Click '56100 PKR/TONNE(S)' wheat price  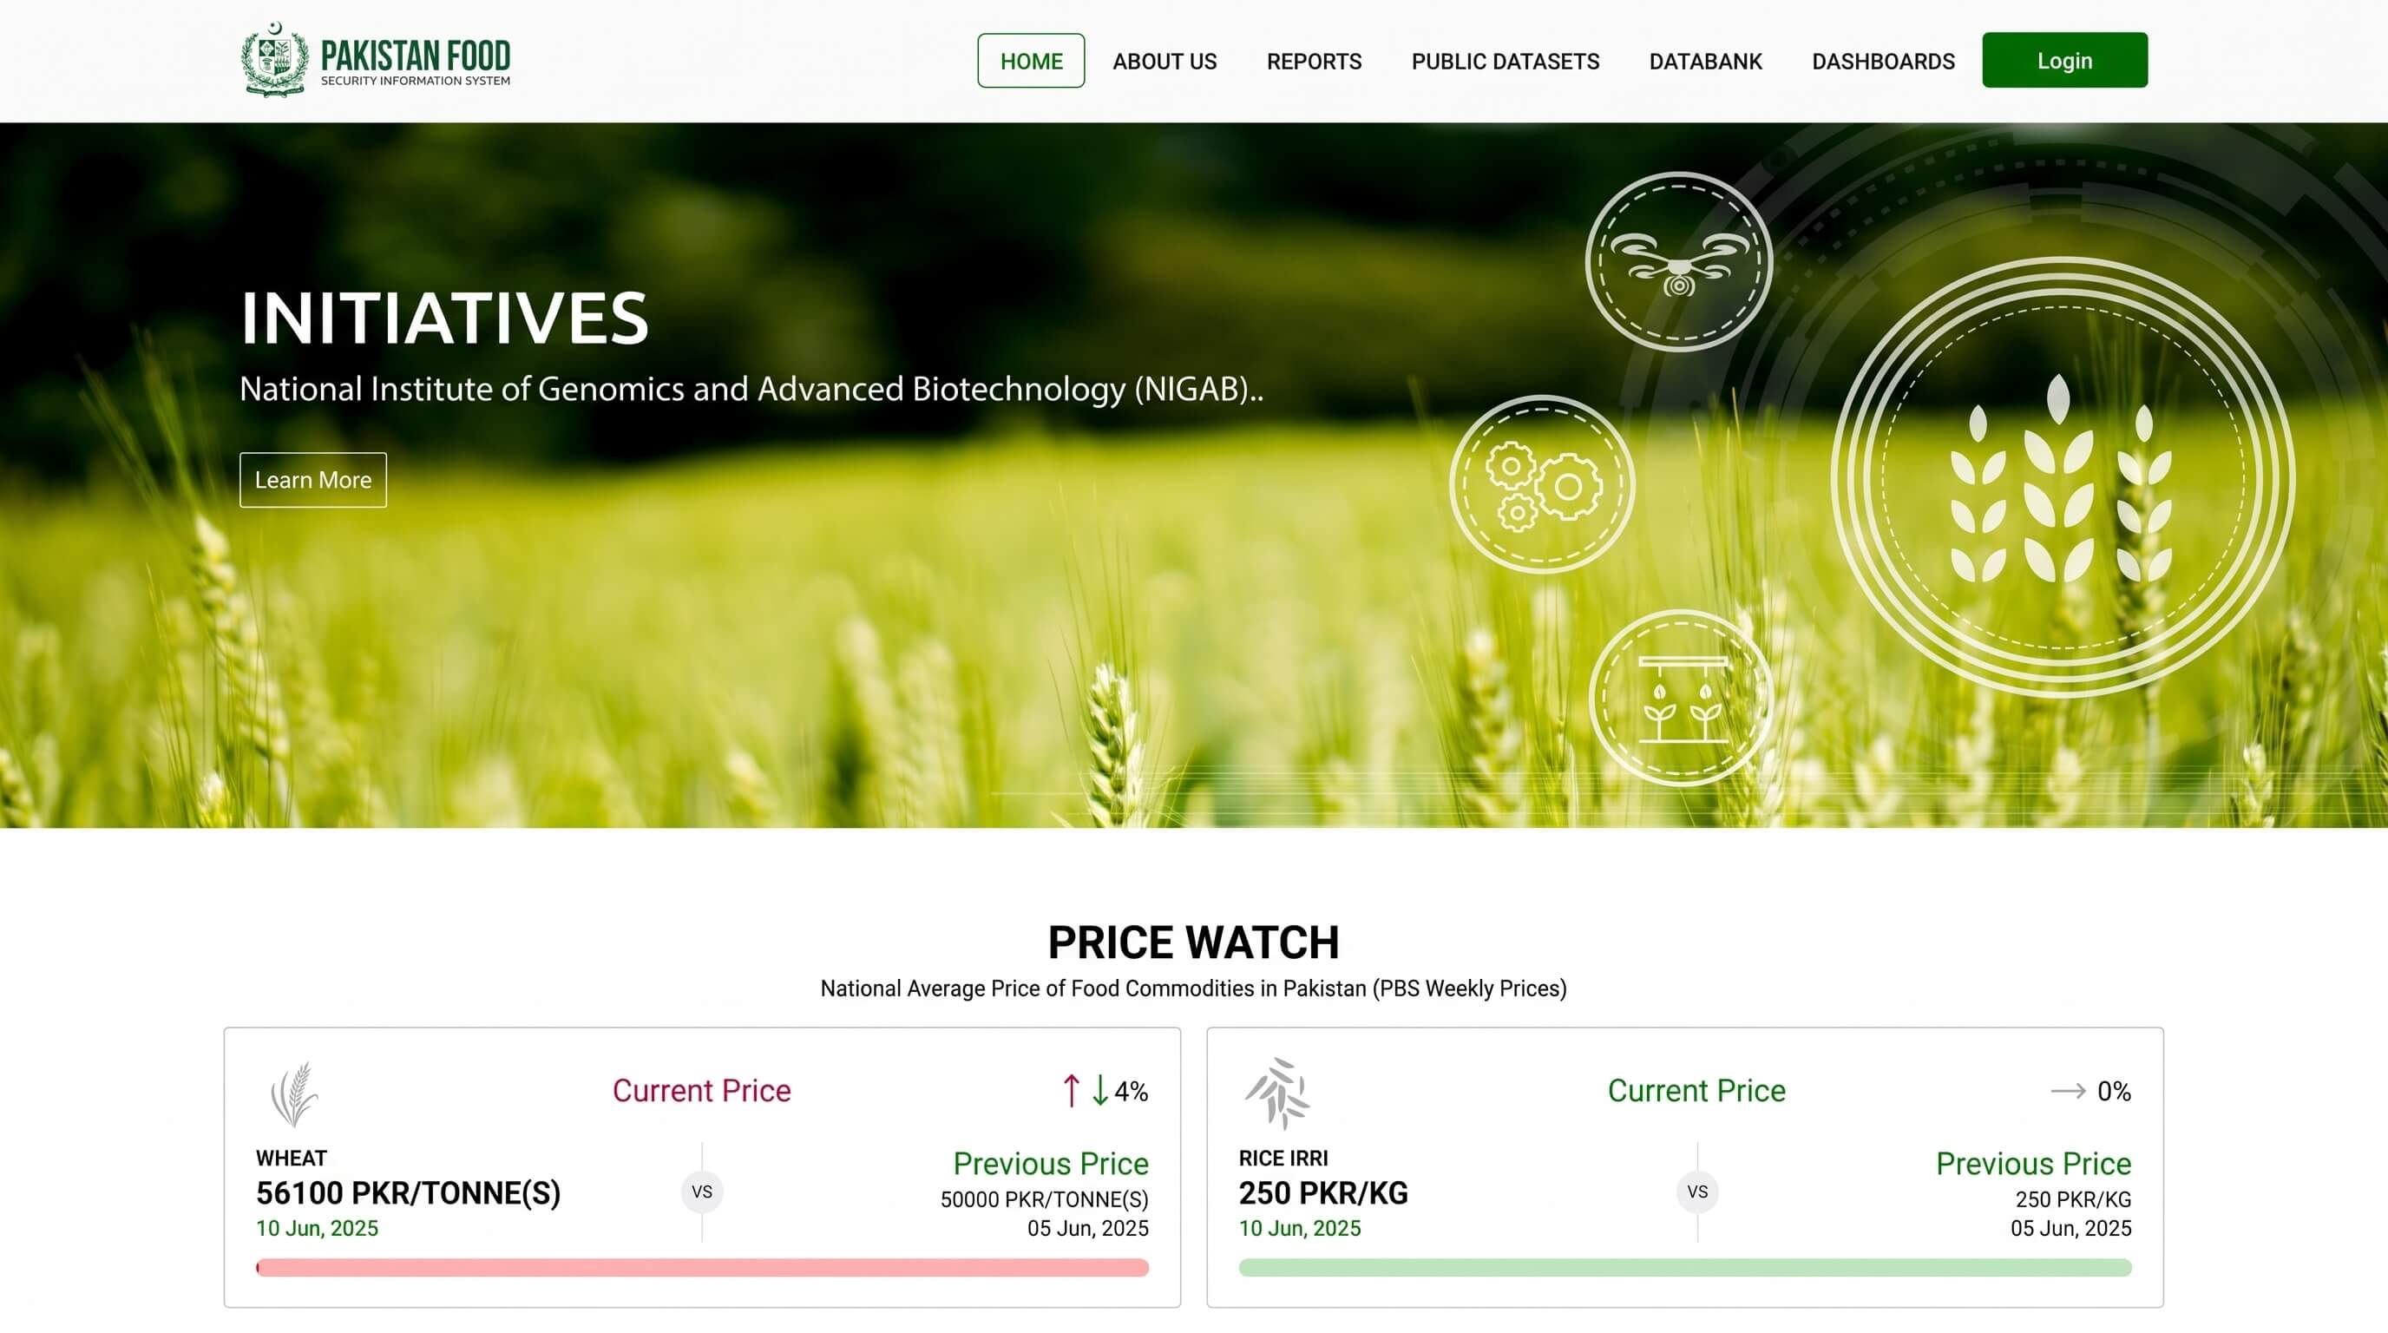tap(408, 1193)
